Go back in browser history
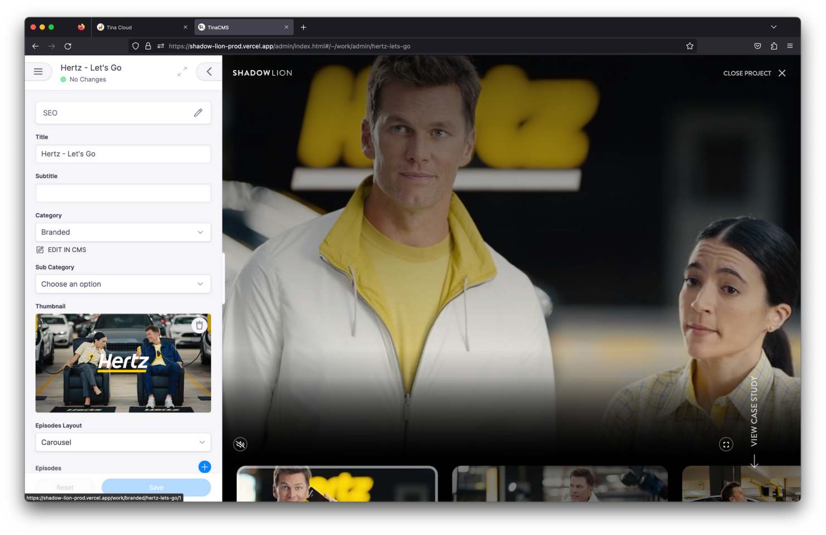The height and width of the screenshot is (535, 826). pos(35,46)
